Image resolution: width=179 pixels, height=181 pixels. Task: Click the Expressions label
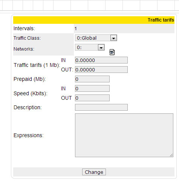pos(29,135)
